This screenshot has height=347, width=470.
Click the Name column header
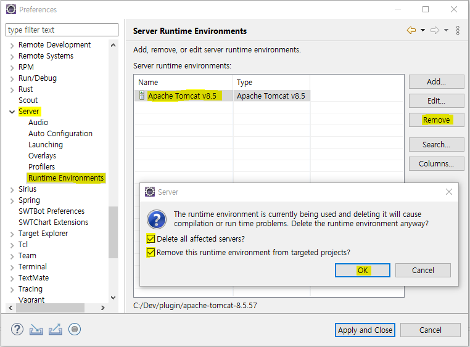point(183,83)
